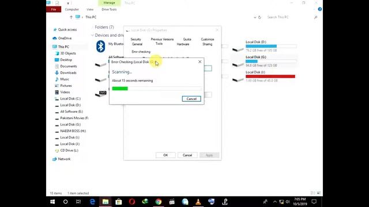Click Cancel in the Properties dialog
The width and height of the screenshot is (369, 207).
click(187, 155)
